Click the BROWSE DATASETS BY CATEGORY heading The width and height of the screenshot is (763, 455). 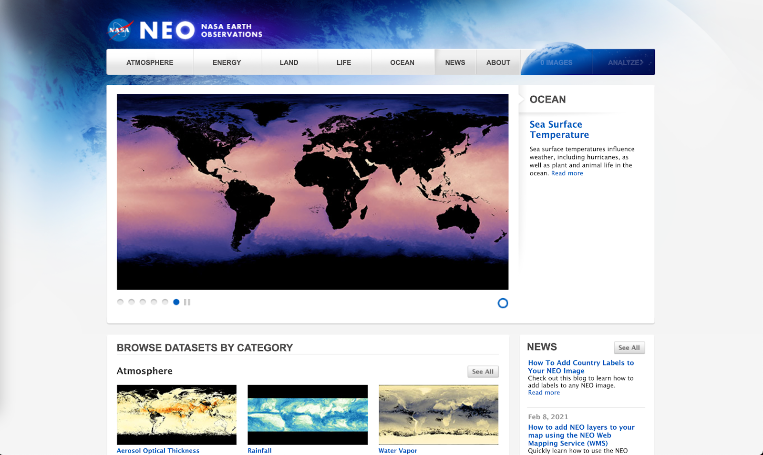coord(205,348)
